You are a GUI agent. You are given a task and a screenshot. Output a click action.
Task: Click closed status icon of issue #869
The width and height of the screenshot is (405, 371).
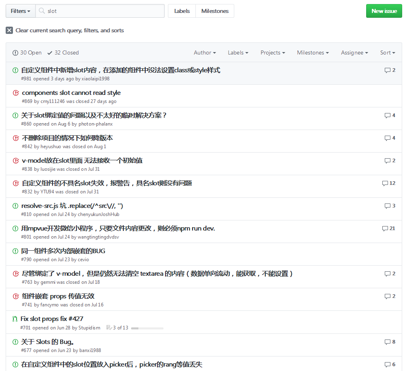coord(16,93)
